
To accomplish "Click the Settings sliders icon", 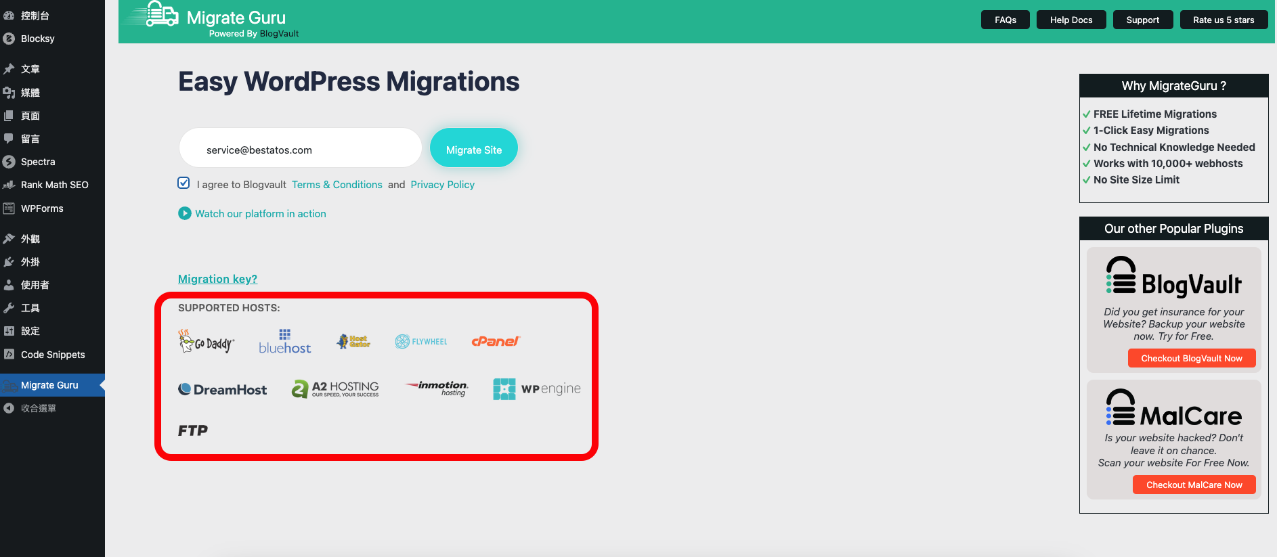I will (9, 331).
